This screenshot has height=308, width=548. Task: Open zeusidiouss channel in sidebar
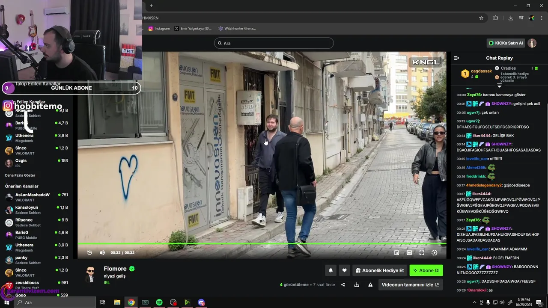[36, 285]
